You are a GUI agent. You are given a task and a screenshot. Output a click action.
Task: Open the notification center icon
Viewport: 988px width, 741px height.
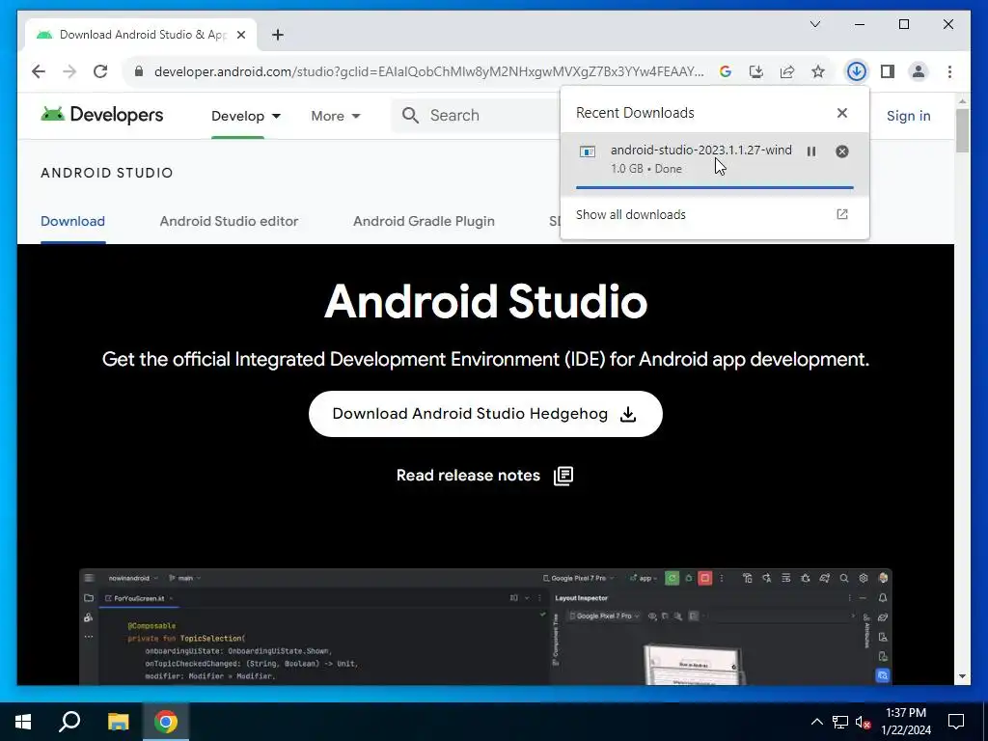pyautogui.click(x=956, y=722)
